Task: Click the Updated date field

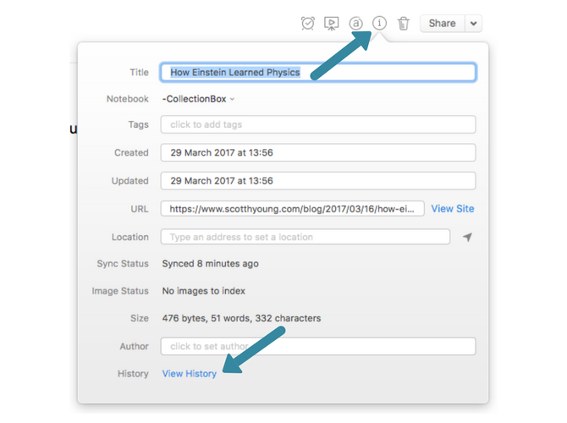Action: 318,181
